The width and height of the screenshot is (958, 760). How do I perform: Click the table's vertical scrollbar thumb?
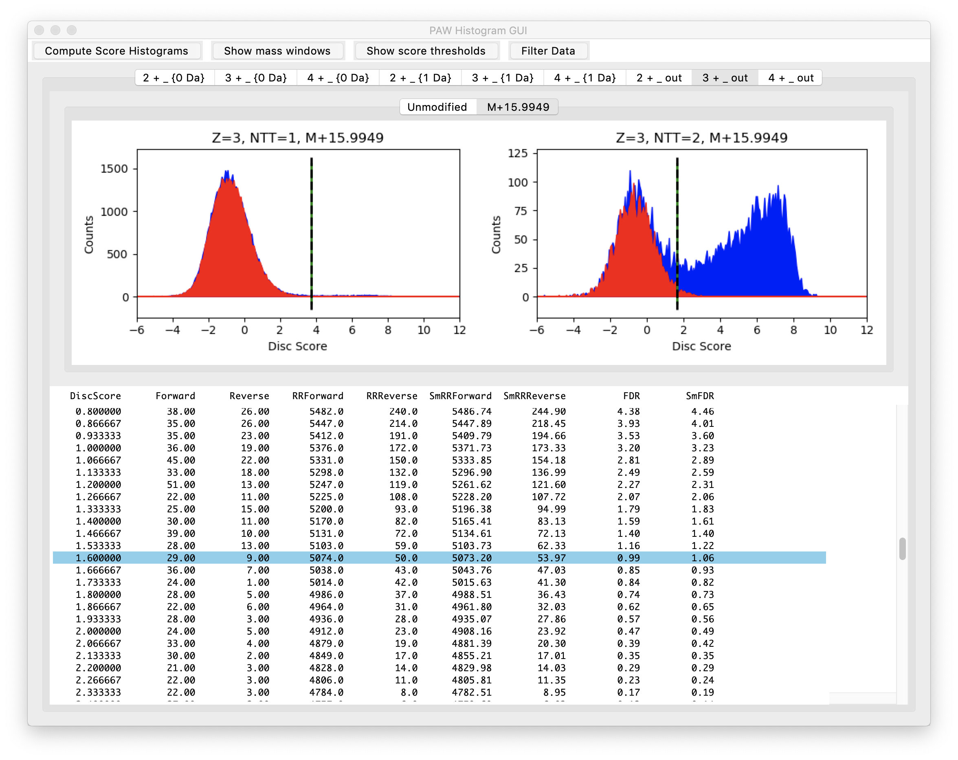click(x=902, y=549)
